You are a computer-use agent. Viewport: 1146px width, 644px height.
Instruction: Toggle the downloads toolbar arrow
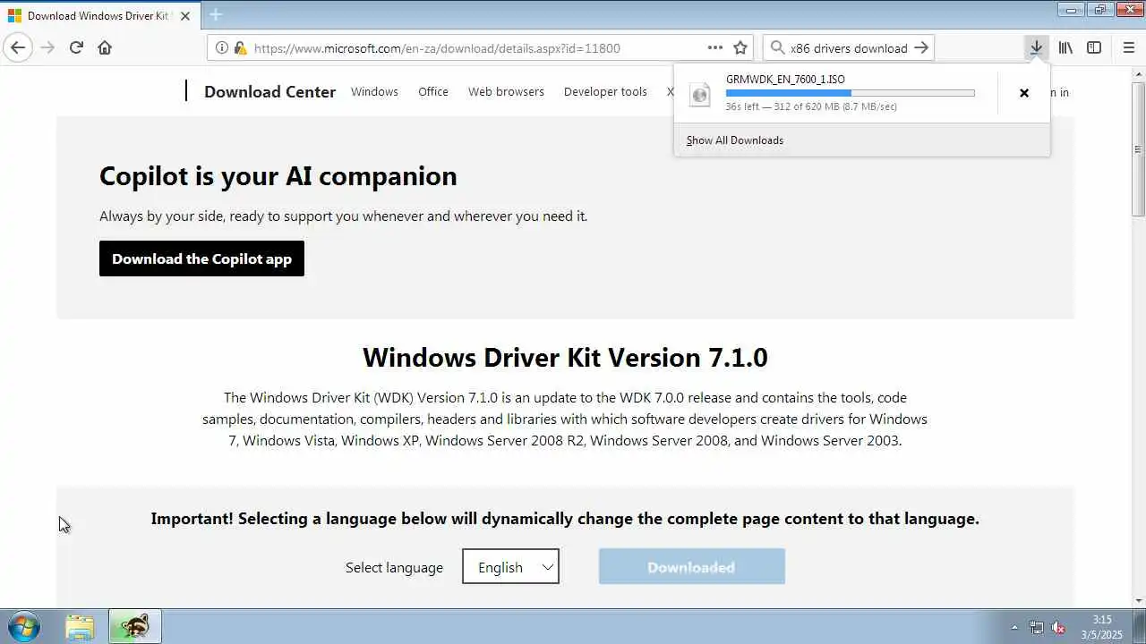click(1036, 48)
